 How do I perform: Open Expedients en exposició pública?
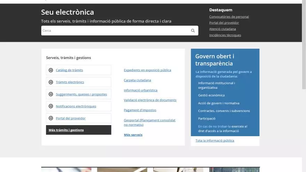pos(147,70)
